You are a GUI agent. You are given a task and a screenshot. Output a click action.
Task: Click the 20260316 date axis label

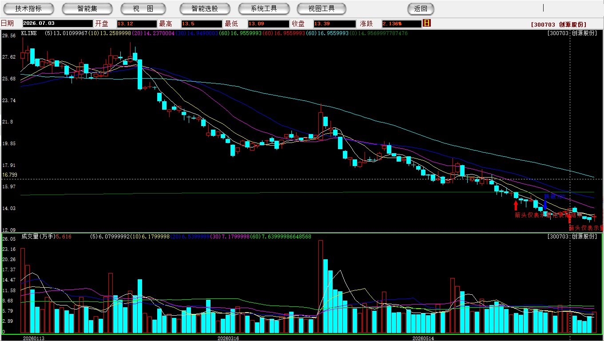pyautogui.click(x=228, y=338)
